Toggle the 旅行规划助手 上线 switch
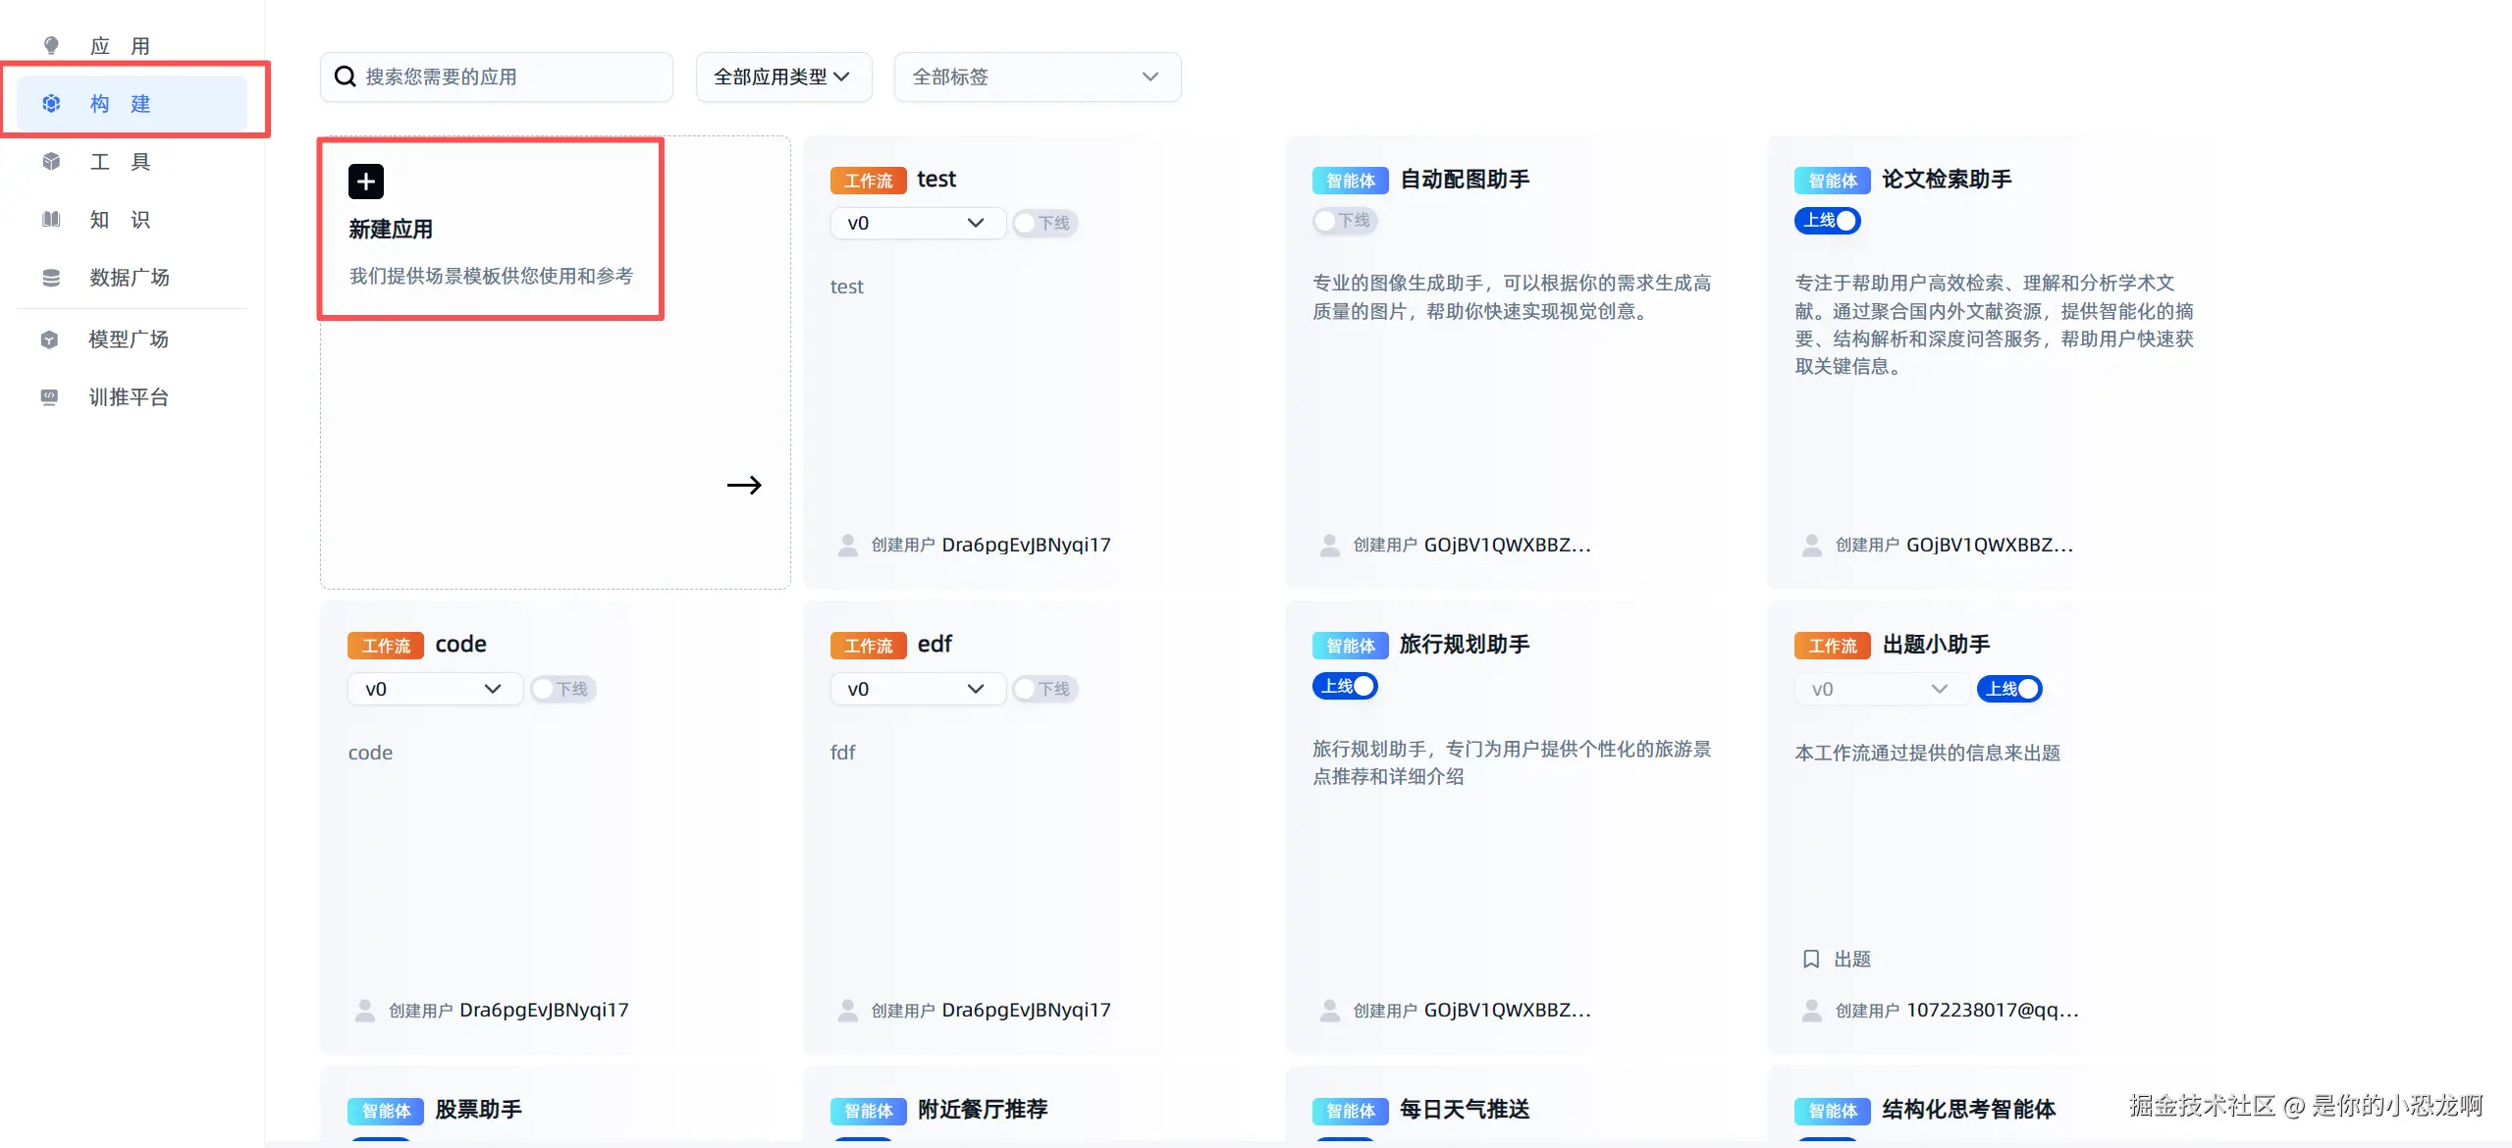This screenshot has height=1148, width=2512. point(1345,686)
